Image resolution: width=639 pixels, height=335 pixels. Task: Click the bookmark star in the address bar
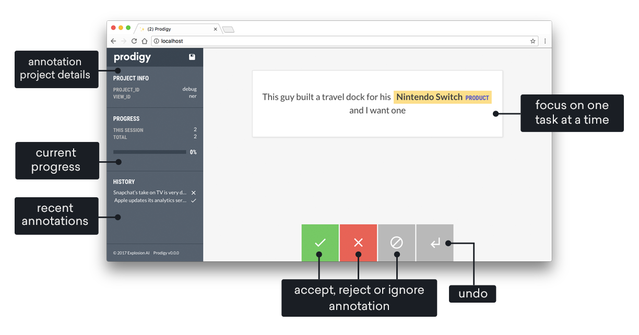(x=532, y=41)
